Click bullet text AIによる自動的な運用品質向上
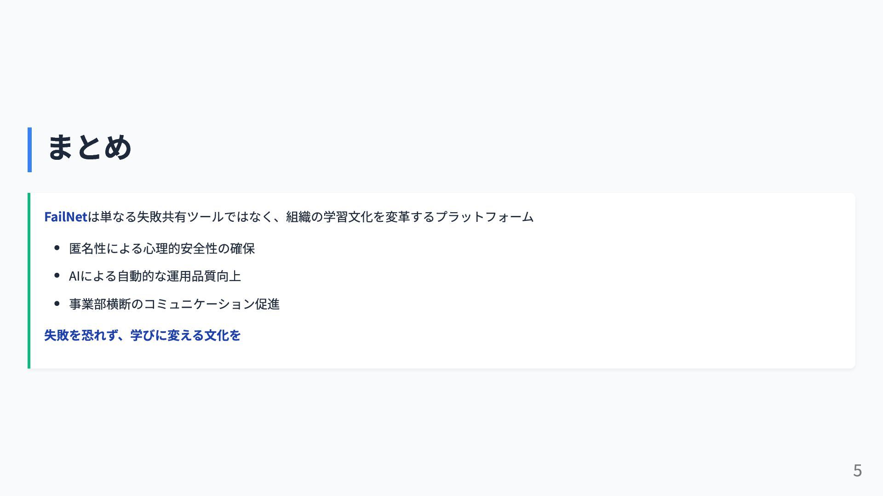Image resolution: width=883 pixels, height=496 pixels. (155, 276)
